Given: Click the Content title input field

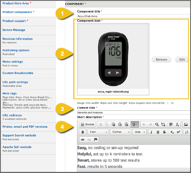Looking at the screenshot, I should (x=134, y=113).
